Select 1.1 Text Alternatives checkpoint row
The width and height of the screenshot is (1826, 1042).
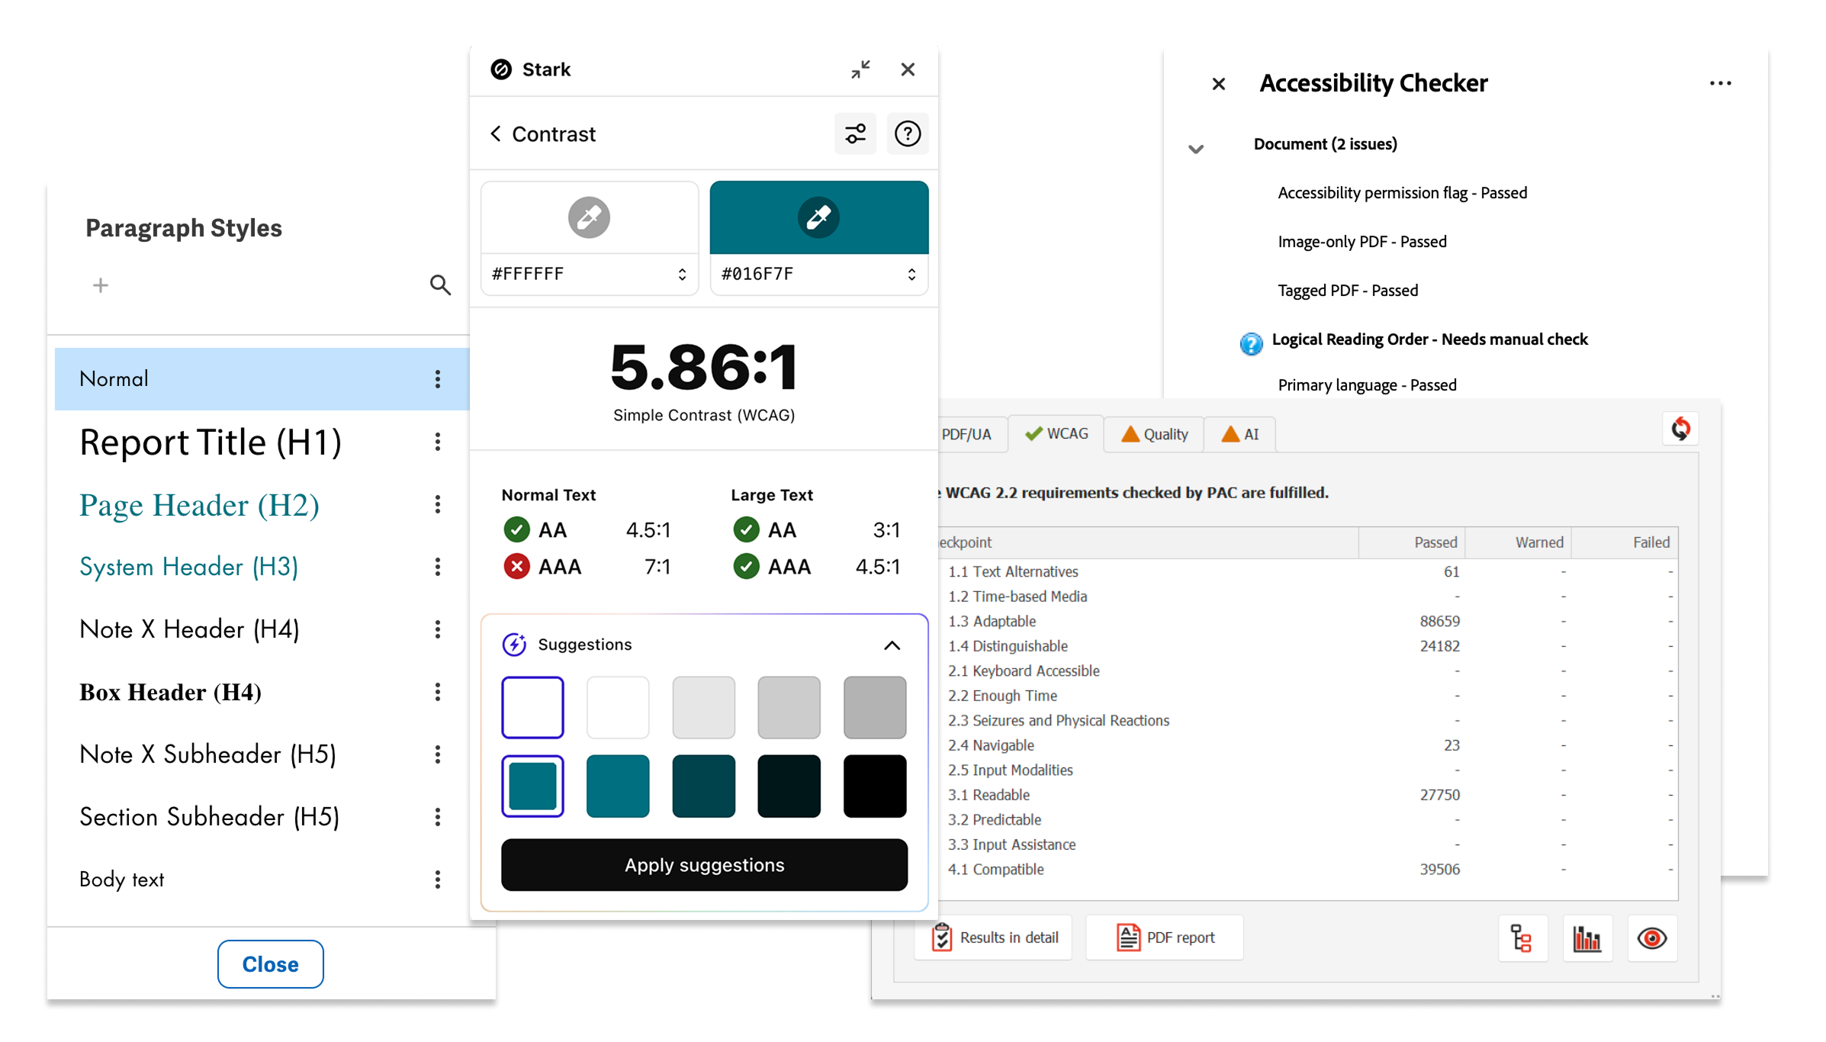1307,572
